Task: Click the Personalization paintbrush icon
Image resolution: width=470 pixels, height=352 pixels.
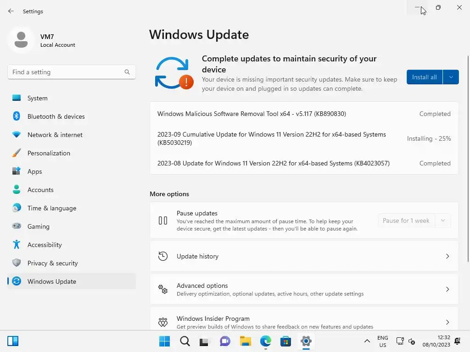Action: coord(17,153)
